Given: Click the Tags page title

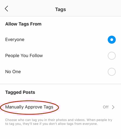Looking at the screenshot, I should pyautogui.click(x=60, y=9).
